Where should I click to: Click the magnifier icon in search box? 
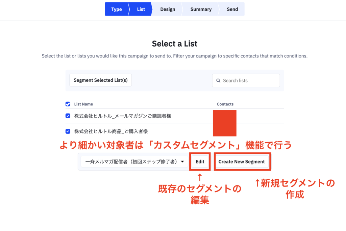point(218,80)
